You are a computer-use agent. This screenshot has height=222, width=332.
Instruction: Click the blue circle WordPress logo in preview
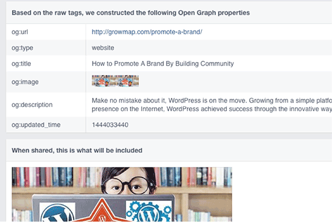point(57,212)
